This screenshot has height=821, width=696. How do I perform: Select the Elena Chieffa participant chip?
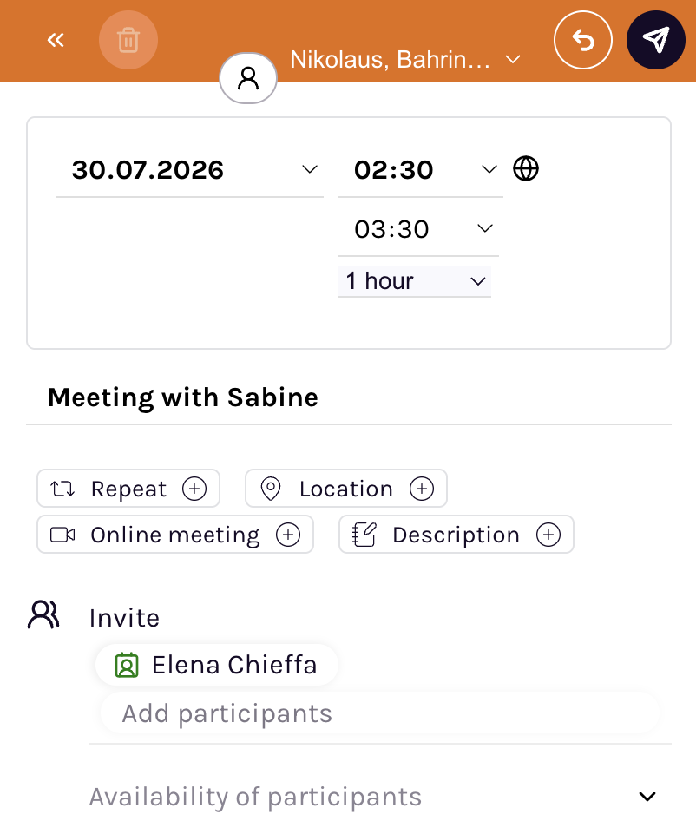[217, 665]
